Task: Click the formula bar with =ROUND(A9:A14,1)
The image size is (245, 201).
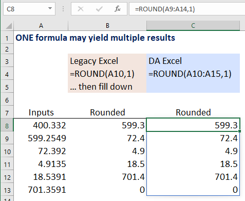Action: click(187, 9)
